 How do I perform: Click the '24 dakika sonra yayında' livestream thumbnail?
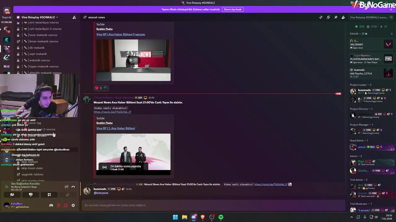pos(133,154)
